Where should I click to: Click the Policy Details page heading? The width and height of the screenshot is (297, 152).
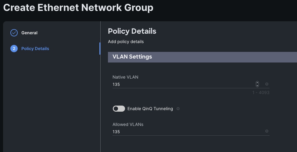[x=132, y=31]
